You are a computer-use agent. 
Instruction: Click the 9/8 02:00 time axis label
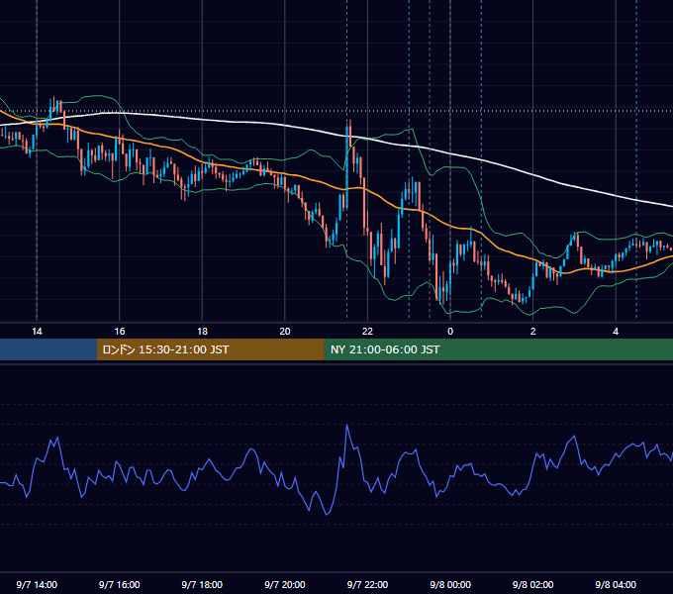point(532,584)
